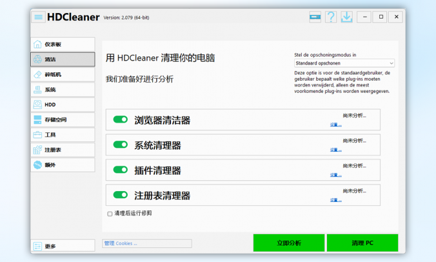Screen dimensions: 436x262
Task: Open help with the question mark icon
Action: [x=331, y=17]
